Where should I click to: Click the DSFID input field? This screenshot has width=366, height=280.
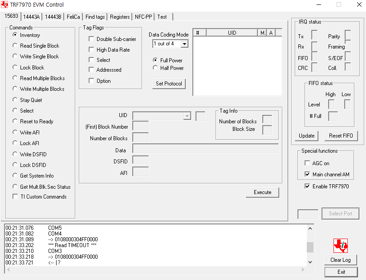click(141, 160)
